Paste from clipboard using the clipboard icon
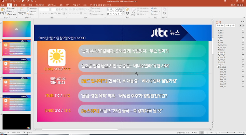This screenshot has width=246, height=135. tap(3, 10)
